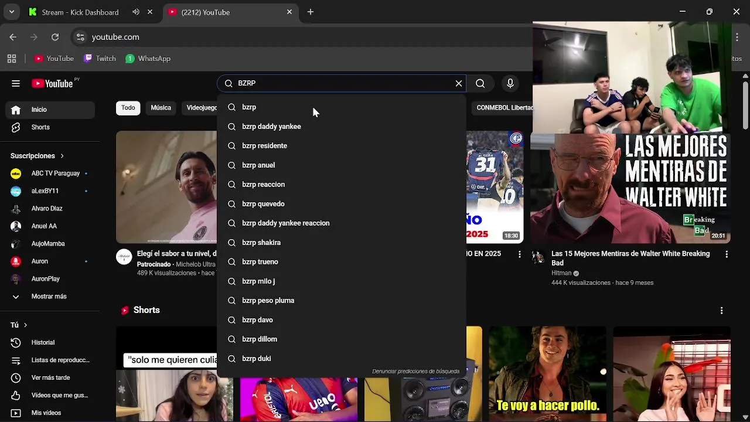750x422 pixels.
Task: Open Shorts shelf options menu
Action: click(x=721, y=310)
